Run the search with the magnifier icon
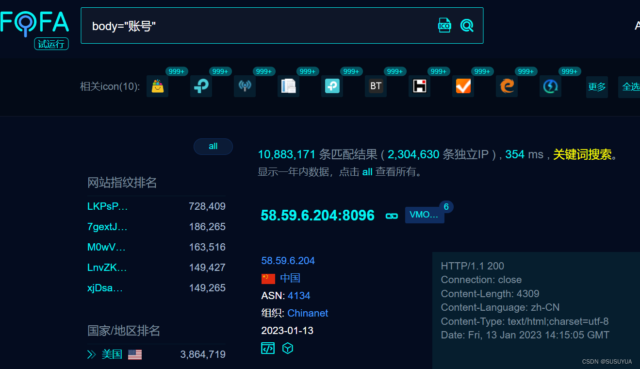 [467, 25]
